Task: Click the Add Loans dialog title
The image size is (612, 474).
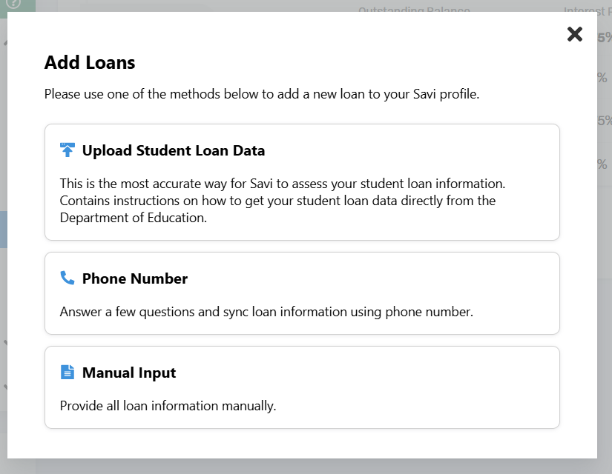Action: click(90, 63)
